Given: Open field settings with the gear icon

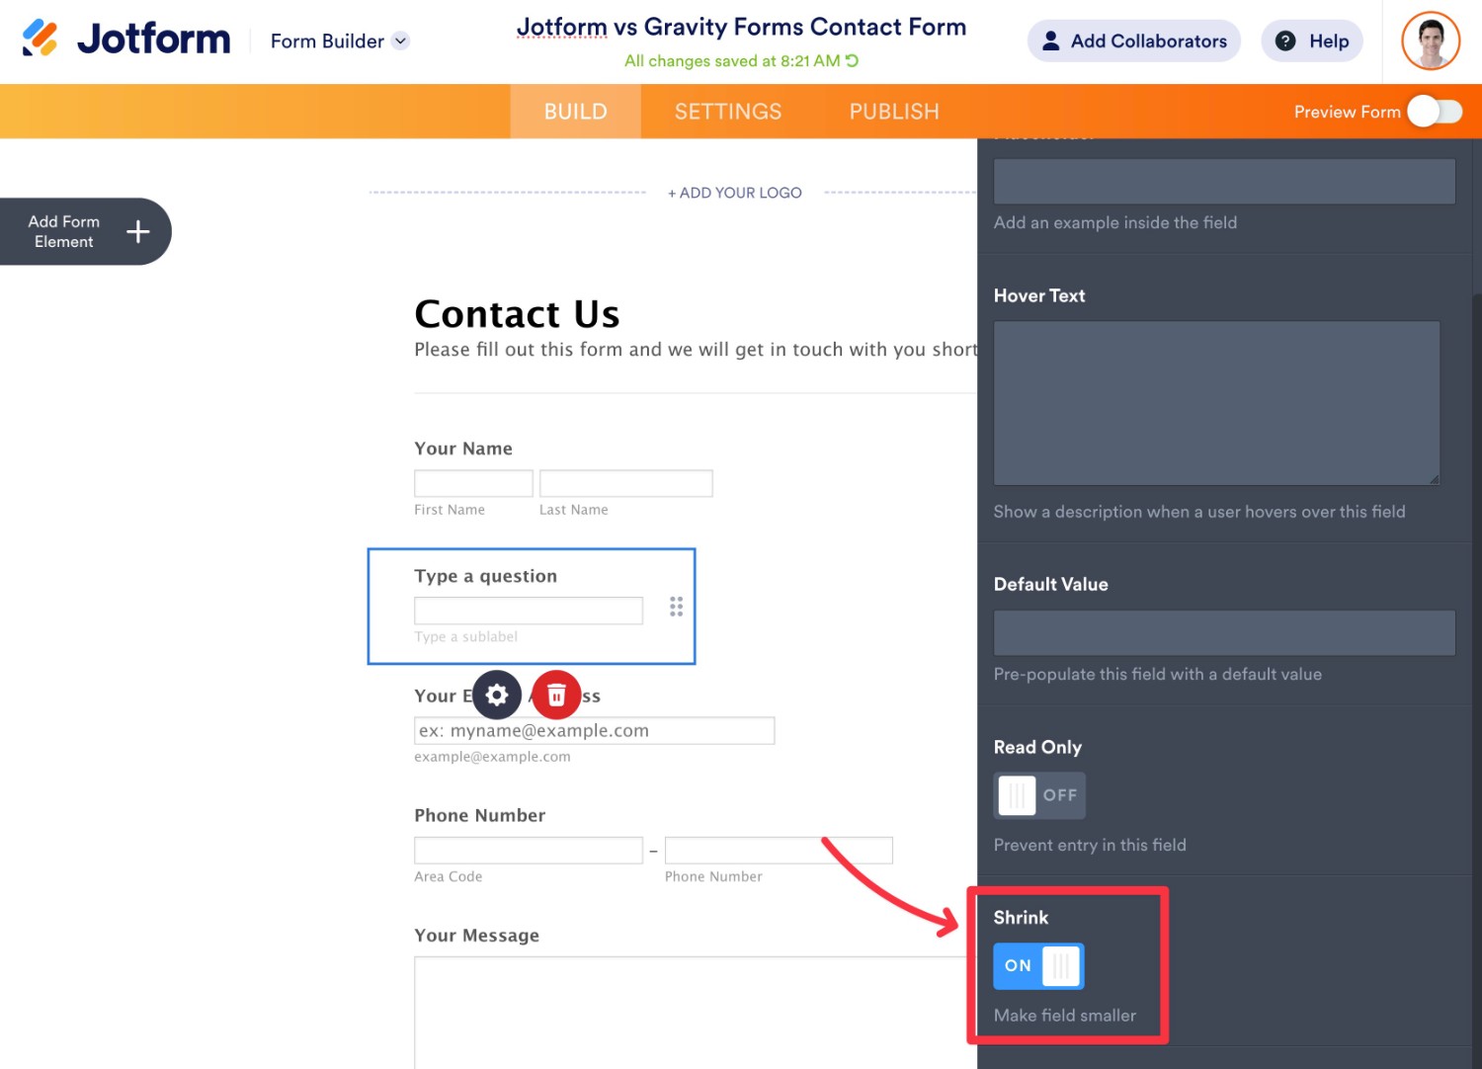Looking at the screenshot, I should click(497, 696).
